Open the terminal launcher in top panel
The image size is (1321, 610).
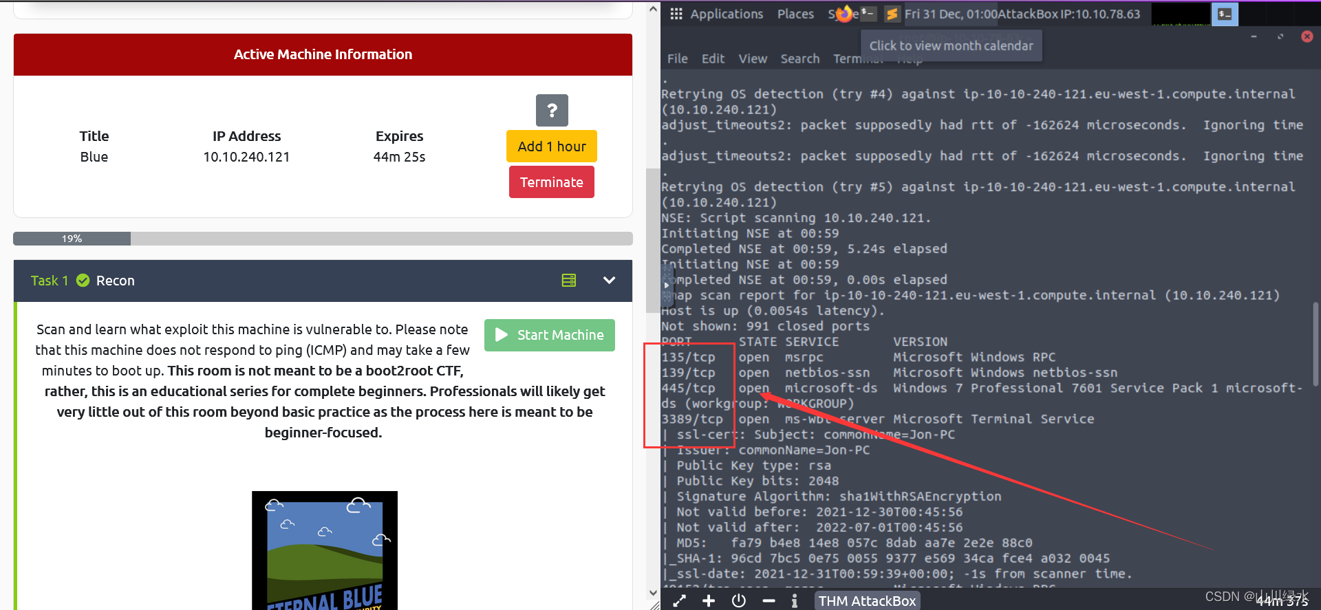(x=868, y=14)
